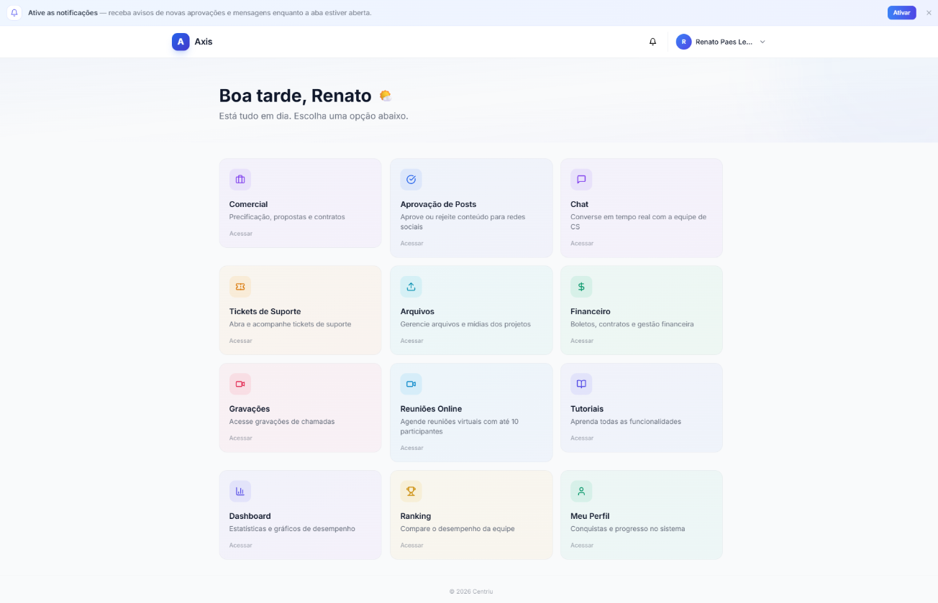Click Acessar under Tutoriais
The height and width of the screenshot is (603, 938).
(582, 438)
